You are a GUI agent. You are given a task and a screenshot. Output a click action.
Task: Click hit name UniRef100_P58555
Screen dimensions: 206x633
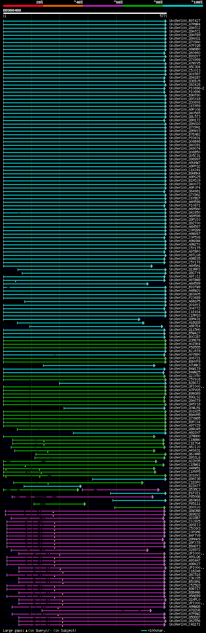pos(185,347)
